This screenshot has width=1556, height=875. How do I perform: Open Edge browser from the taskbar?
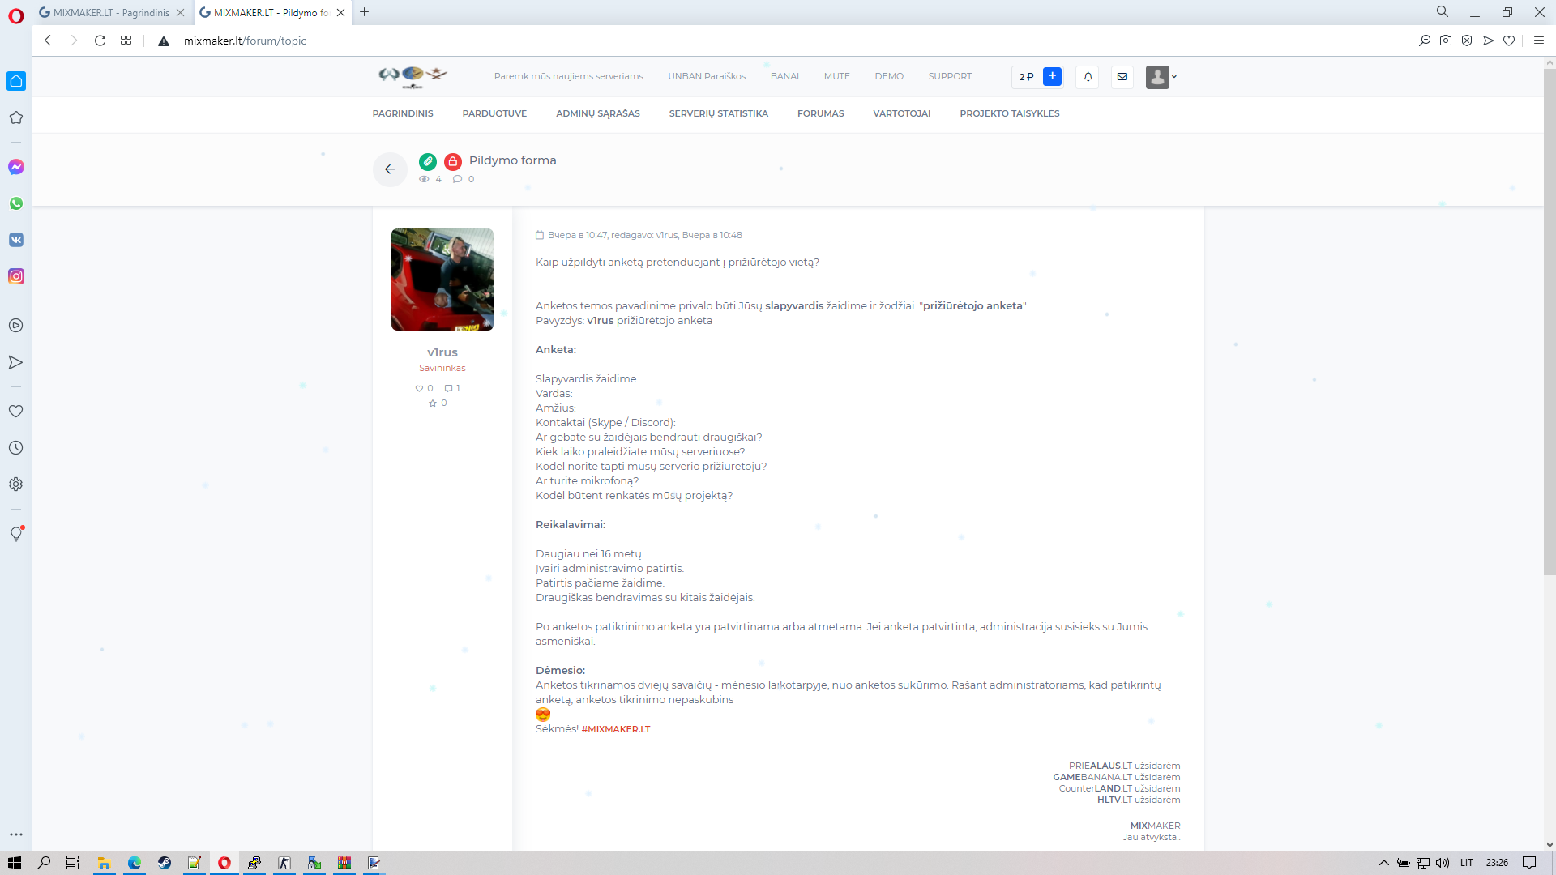click(135, 863)
